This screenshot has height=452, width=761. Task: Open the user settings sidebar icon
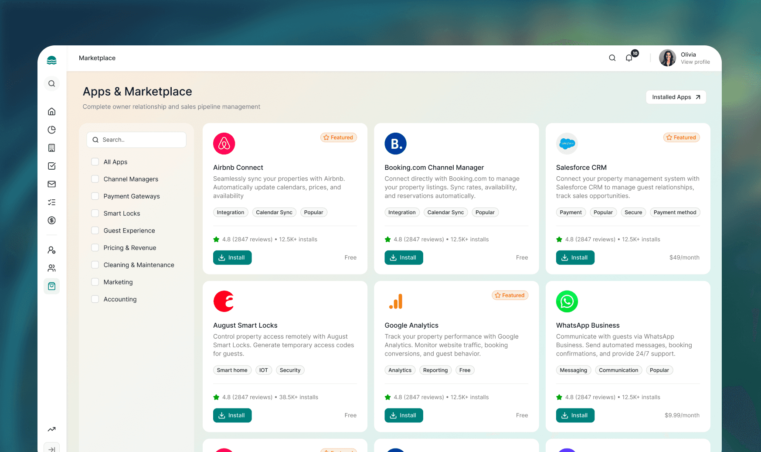(51, 250)
